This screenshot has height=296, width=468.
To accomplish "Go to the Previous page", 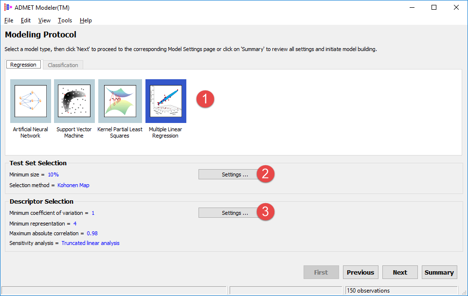I will (x=360, y=272).
